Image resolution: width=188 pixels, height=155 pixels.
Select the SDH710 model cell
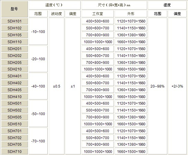[14, 151]
